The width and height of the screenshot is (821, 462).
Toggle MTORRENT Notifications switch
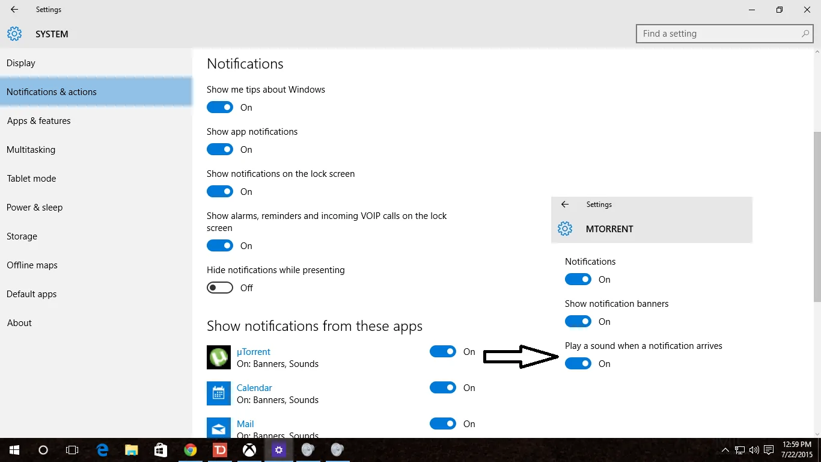578,279
